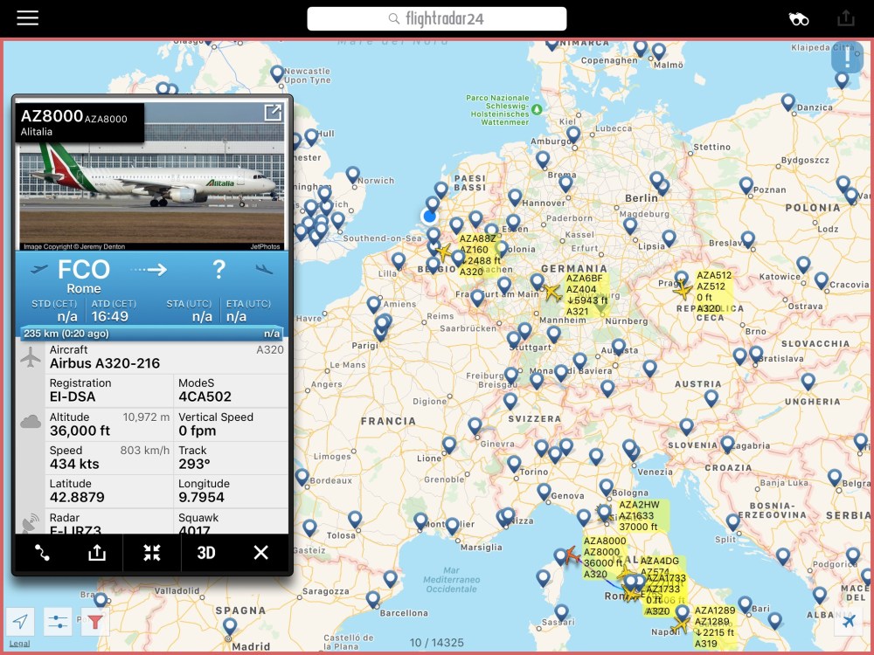Open map settings sliders
Viewport: 874px width, 655px height.
58,622
